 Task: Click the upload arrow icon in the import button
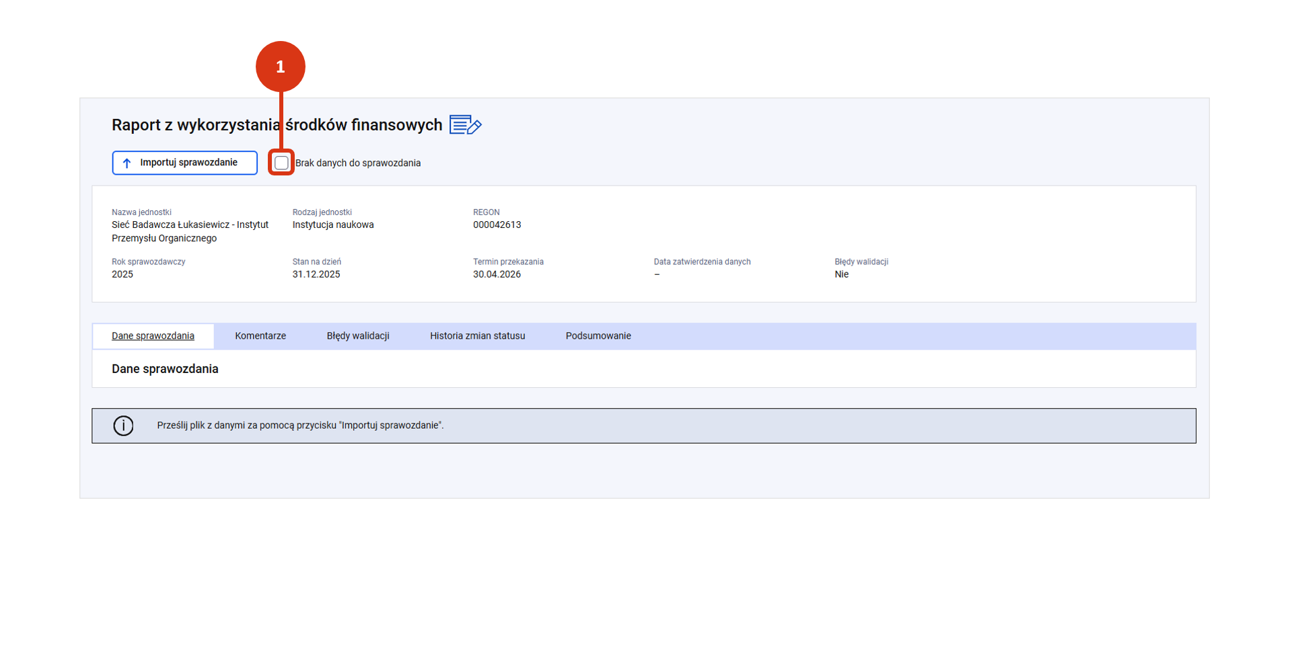[x=127, y=163]
